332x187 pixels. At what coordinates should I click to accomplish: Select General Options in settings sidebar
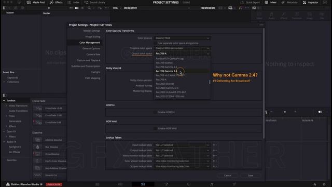[x=91, y=48]
